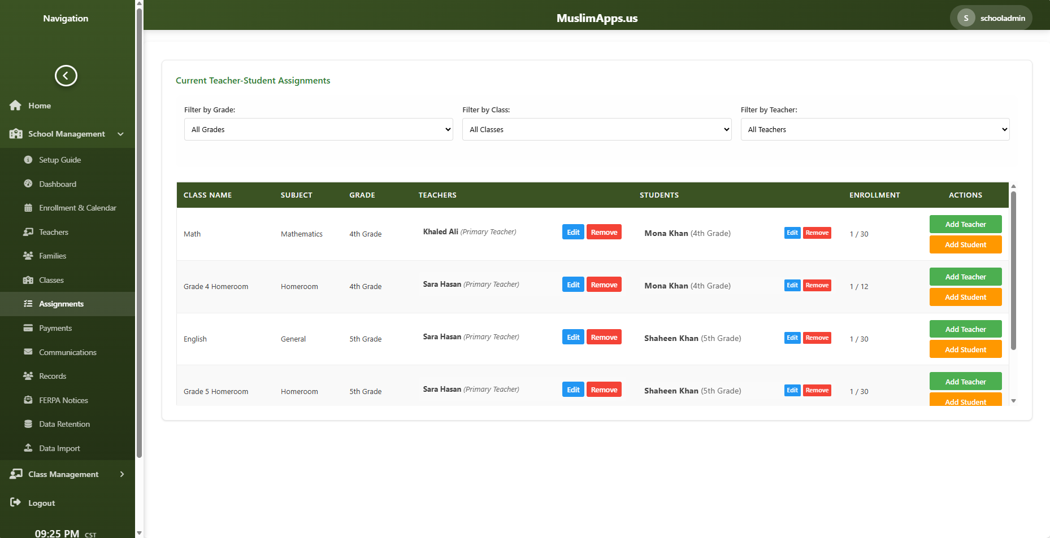Select Assignments in the navigation menu
The height and width of the screenshot is (538, 1050).
click(61, 304)
